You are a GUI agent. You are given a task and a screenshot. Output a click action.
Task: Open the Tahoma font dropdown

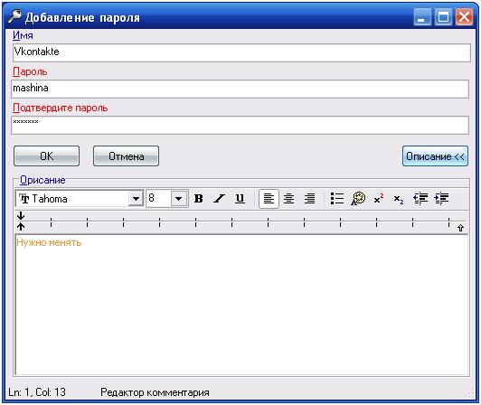point(136,199)
